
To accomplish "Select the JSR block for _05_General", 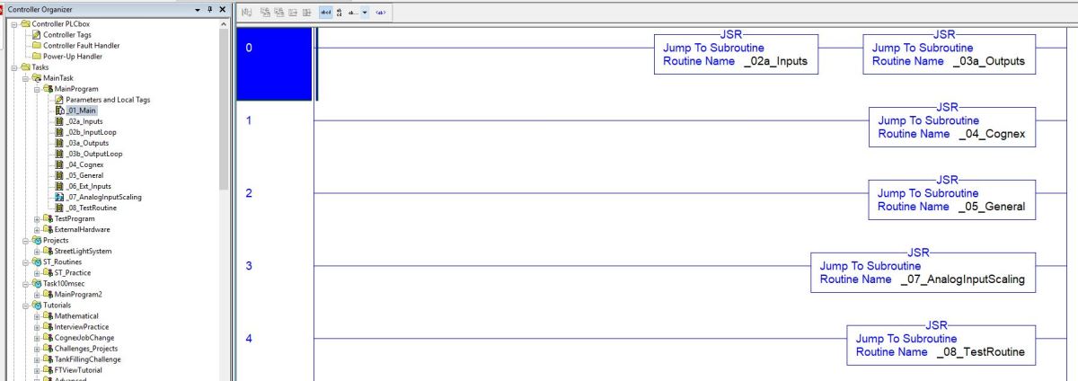I will [x=952, y=199].
